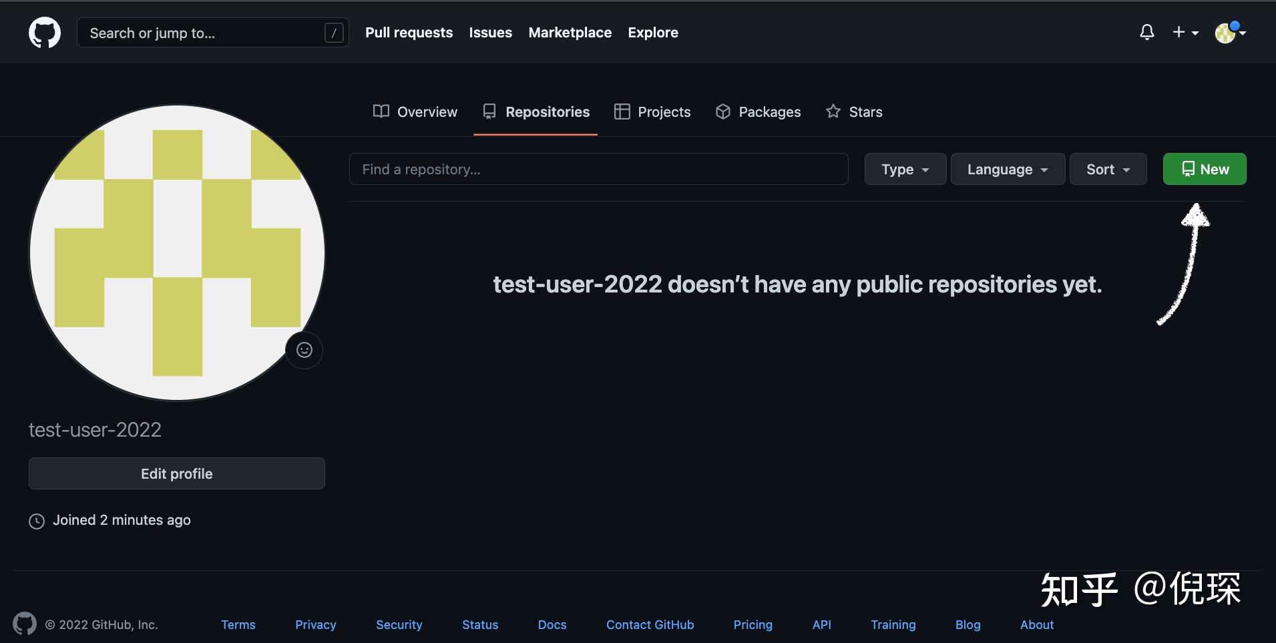Open the Training footer link

(893, 625)
